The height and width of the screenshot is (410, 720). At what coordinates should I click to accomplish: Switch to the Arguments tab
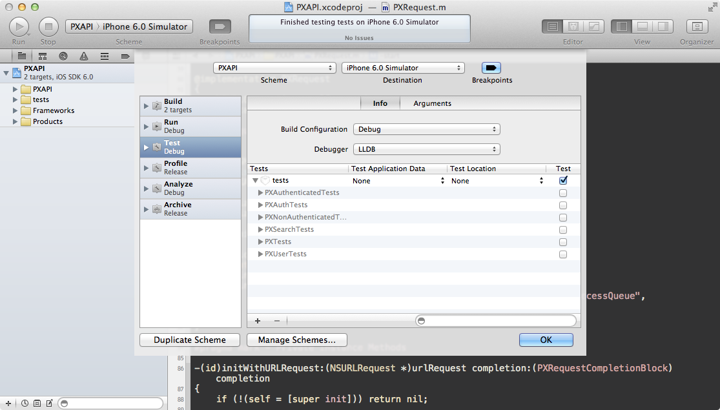click(432, 103)
